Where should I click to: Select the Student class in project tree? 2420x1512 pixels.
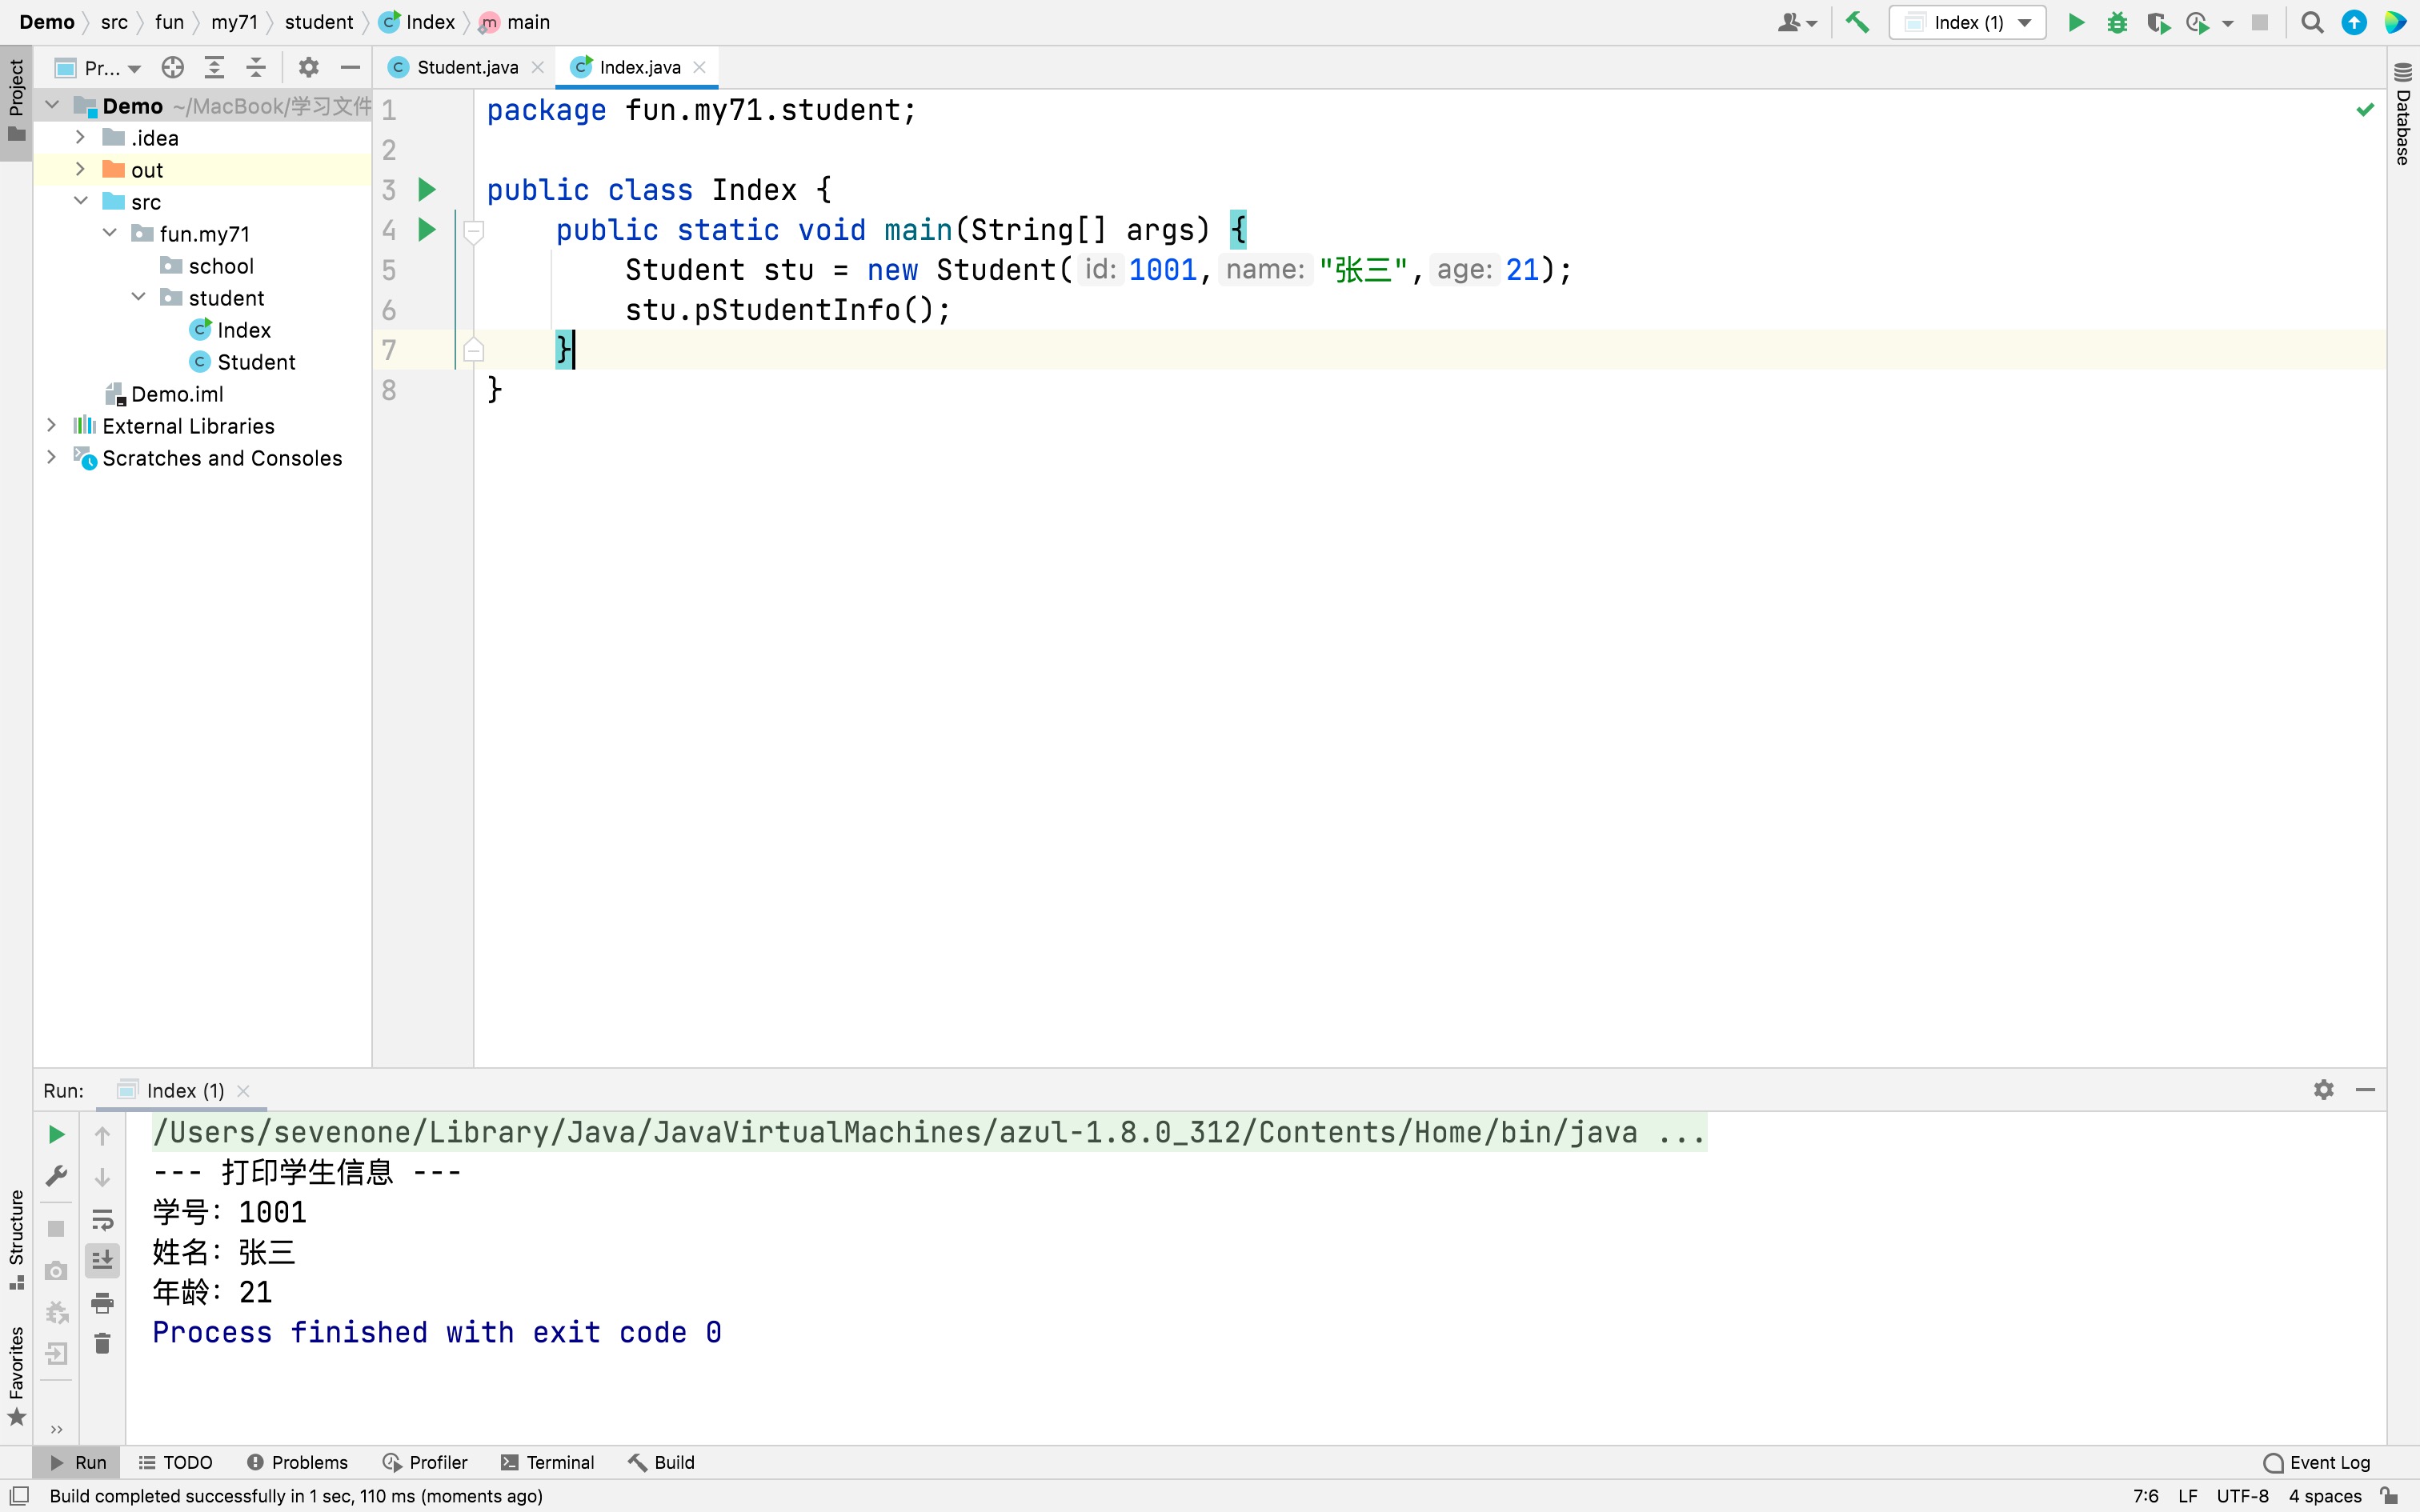coord(255,362)
